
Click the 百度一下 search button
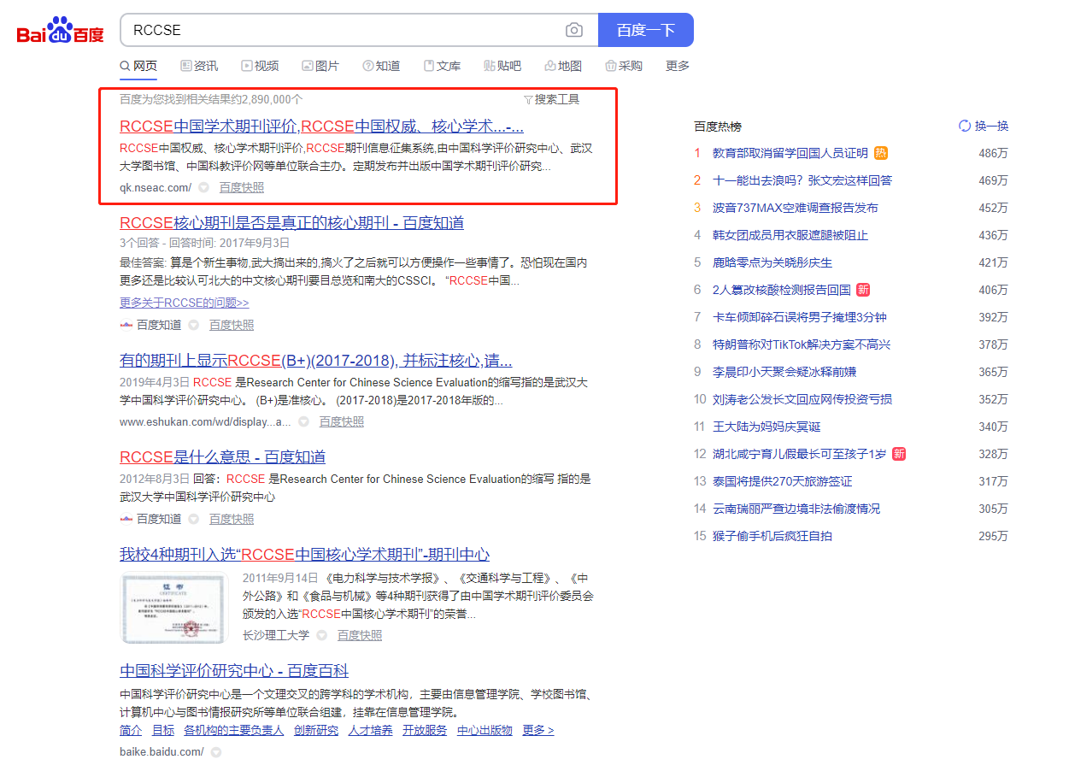point(646,30)
